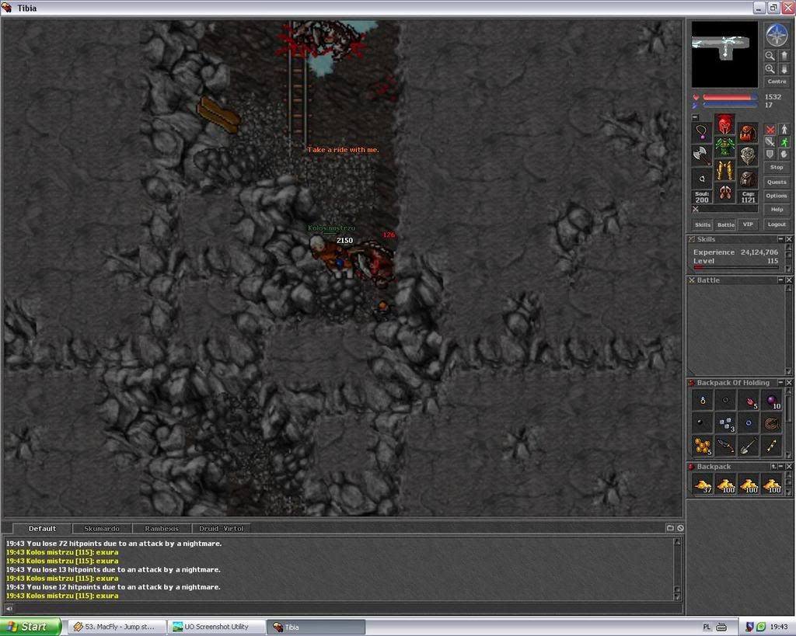The image size is (796, 636).
Task: Close the Battle panel
Action: (x=789, y=280)
